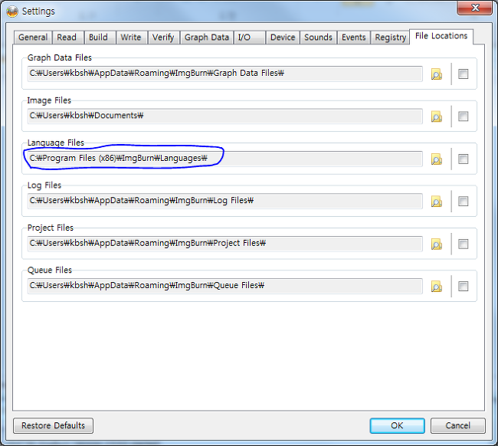498x446 pixels.
Task: Click the Language Files path field
Action: (x=224, y=159)
